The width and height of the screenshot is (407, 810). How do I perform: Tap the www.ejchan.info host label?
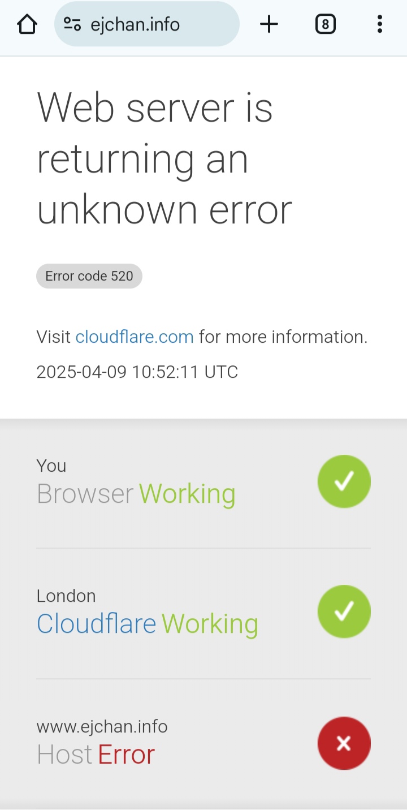[x=102, y=726]
